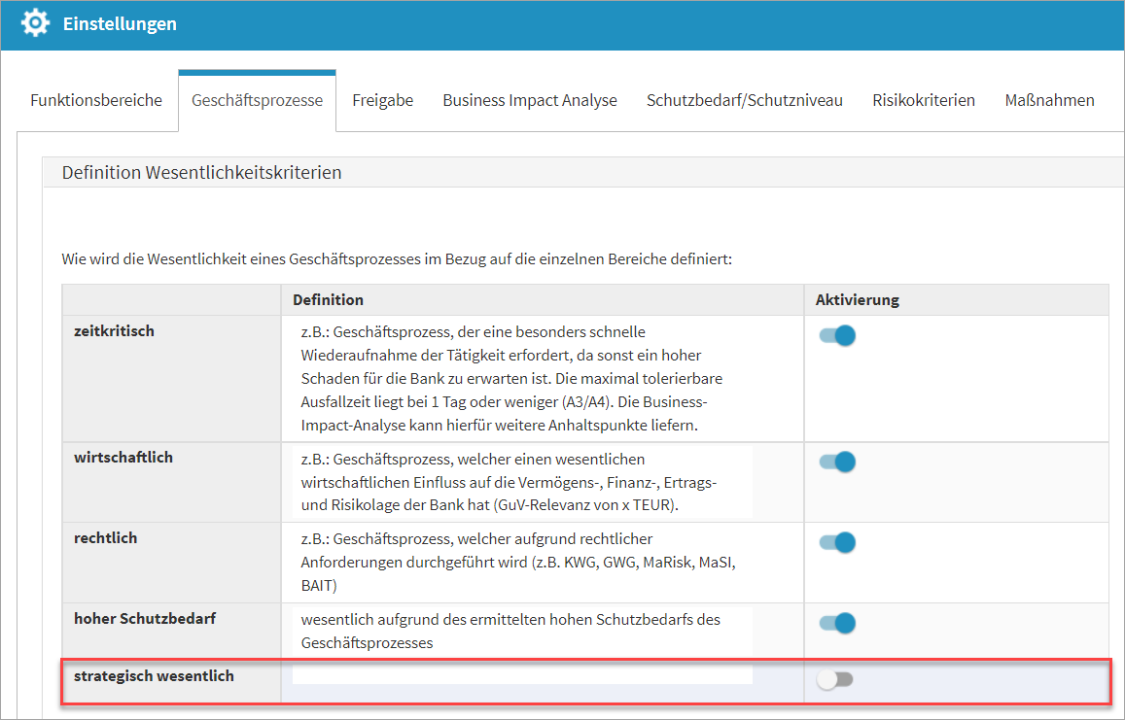This screenshot has width=1125, height=720.
Task: Turn off the wirtschaftlich toggle
Action: pyautogui.click(x=836, y=463)
